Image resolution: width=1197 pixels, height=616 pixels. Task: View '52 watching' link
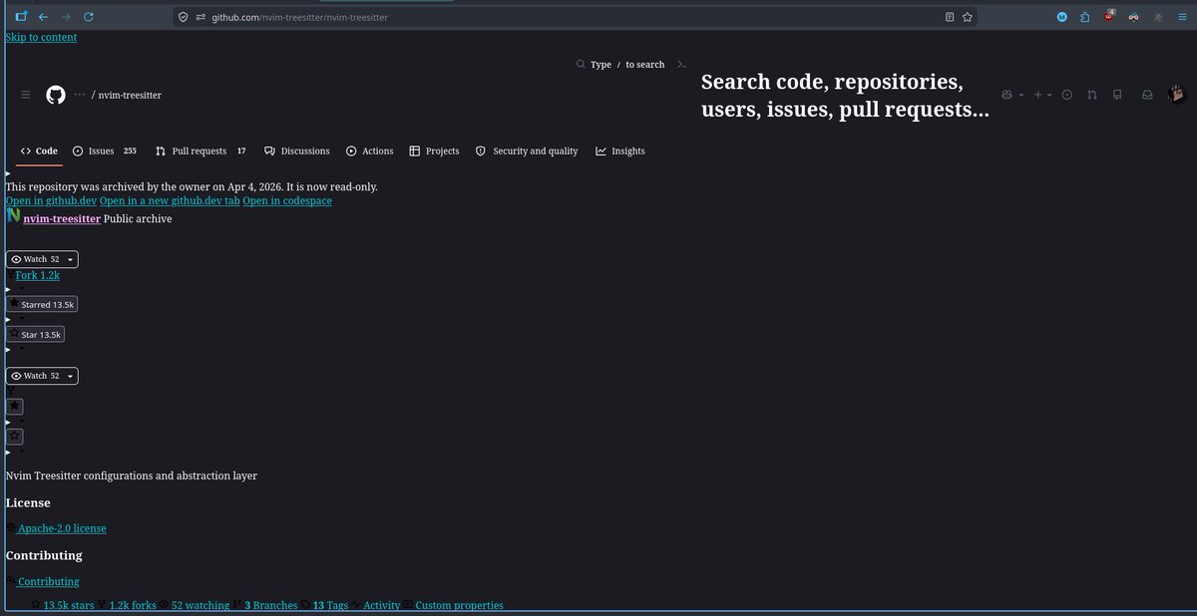pyautogui.click(x=200, y=605)
